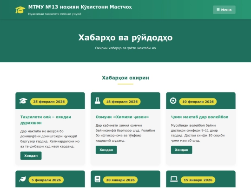Open article Озмуни «Химияи ҷавон»

click(x=122, y=117)
